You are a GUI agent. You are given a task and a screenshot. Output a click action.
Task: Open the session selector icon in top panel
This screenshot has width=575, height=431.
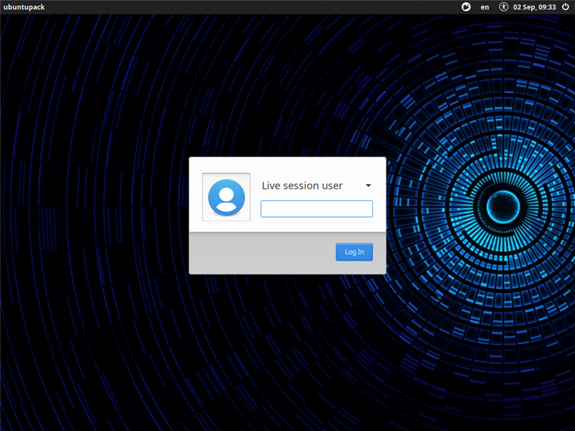(x=466, y=7)
